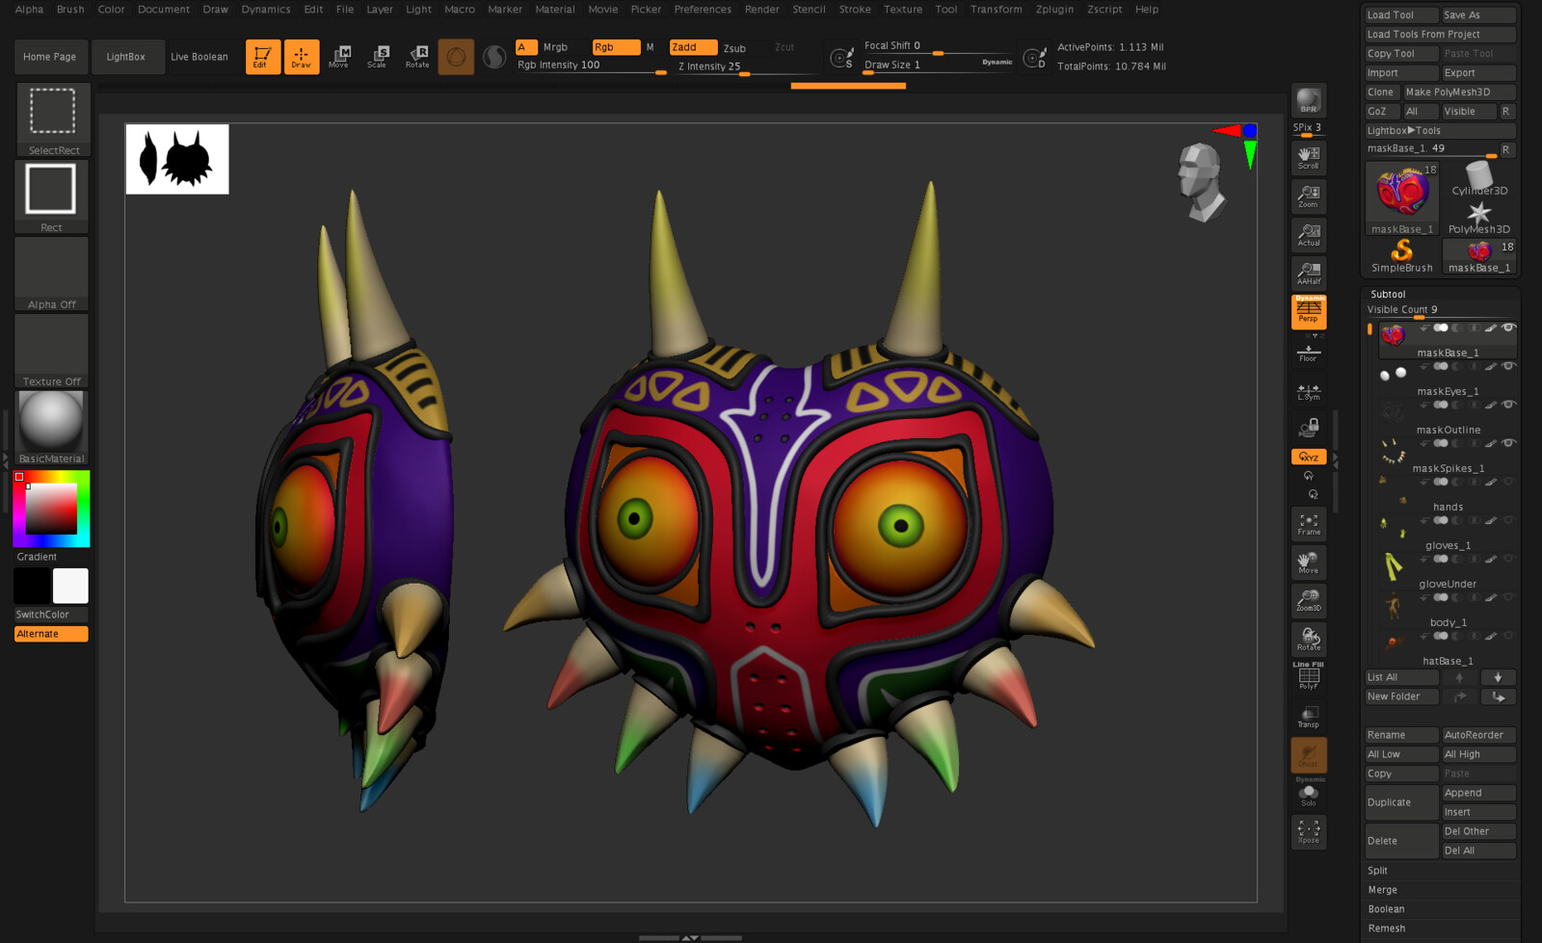This screenshot has height=943, width=1542.
Task: Open BasicMaterial material picker
Action: coord(52,428)
